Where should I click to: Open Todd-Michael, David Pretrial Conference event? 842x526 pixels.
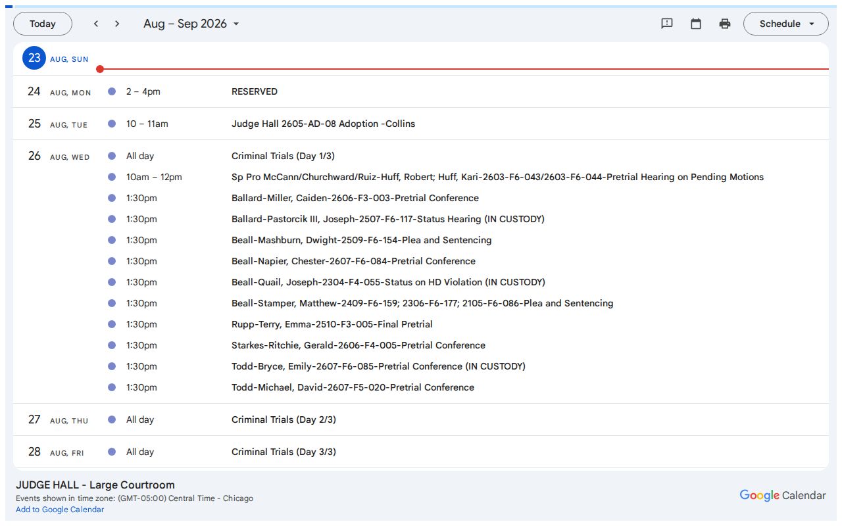coord(353,387)
